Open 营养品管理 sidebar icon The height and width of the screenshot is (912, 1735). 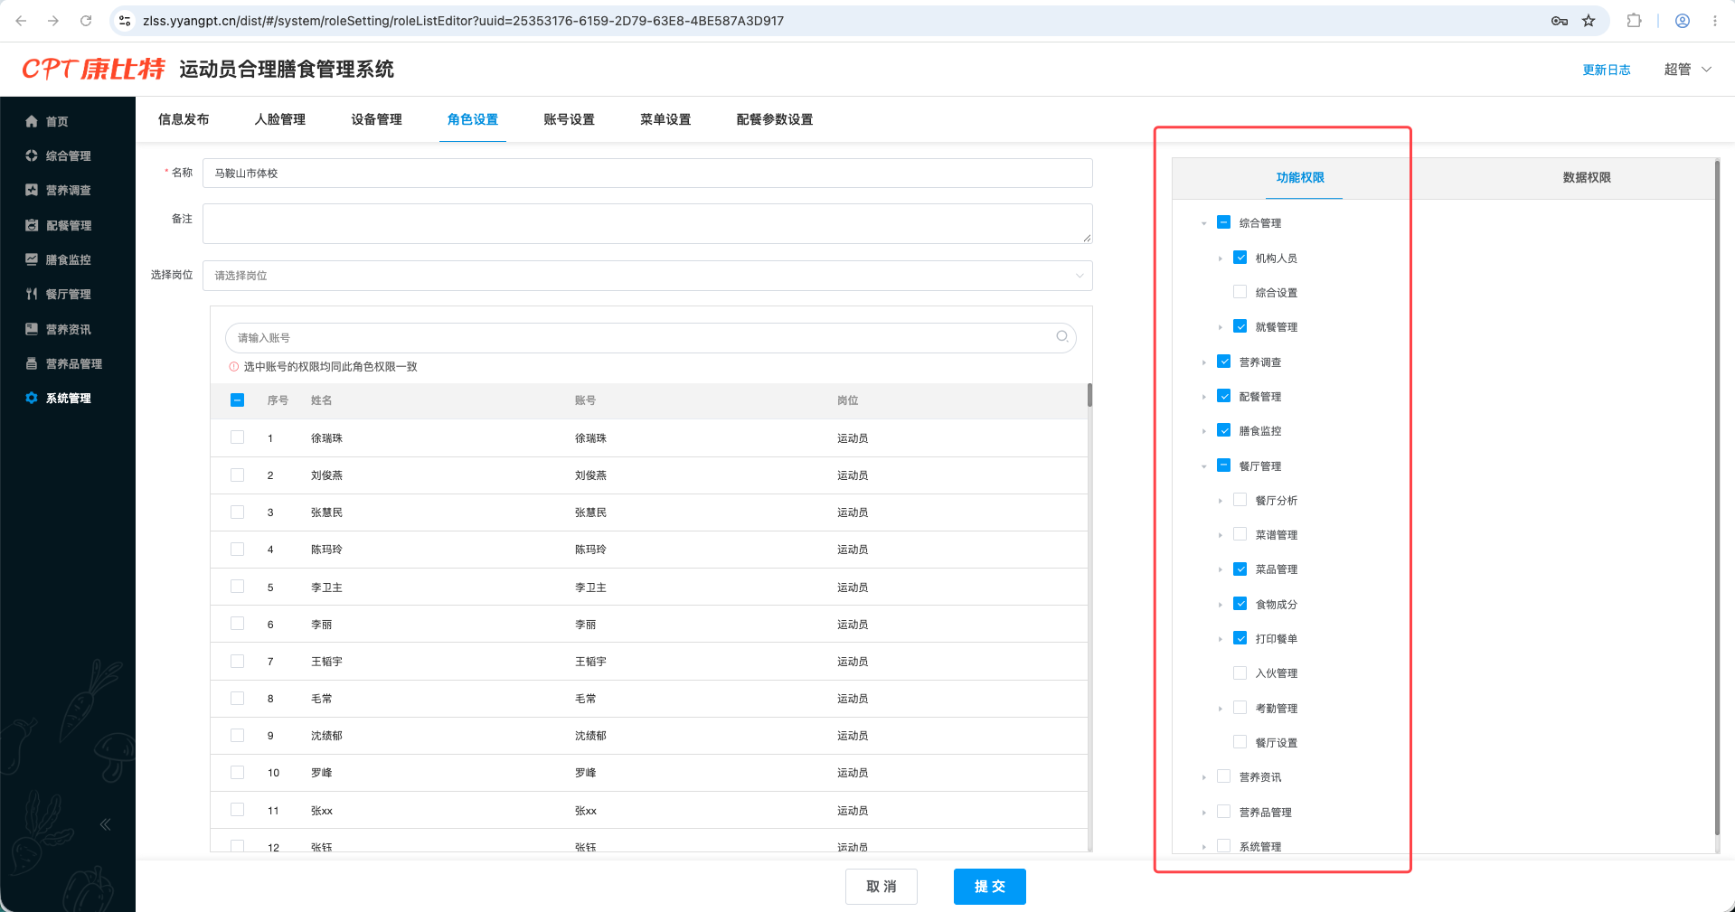32,363
